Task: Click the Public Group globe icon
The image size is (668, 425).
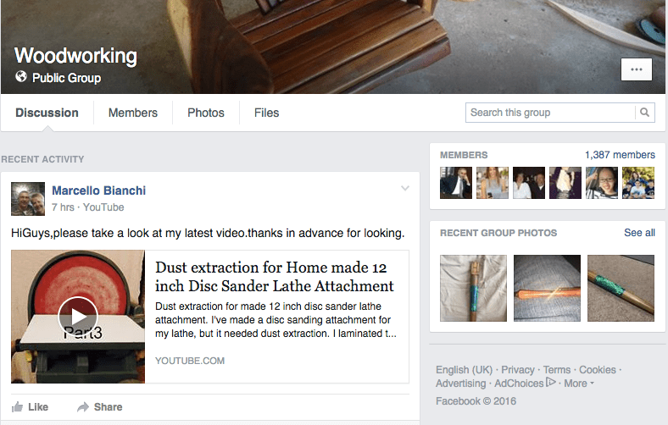Action: point(21,76)
